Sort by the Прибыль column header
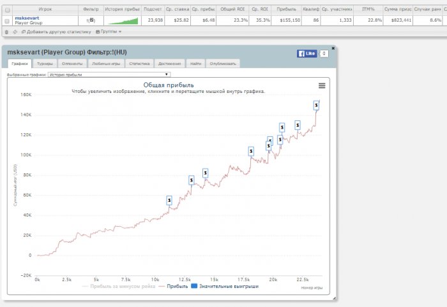 click(x=286, y=10)
